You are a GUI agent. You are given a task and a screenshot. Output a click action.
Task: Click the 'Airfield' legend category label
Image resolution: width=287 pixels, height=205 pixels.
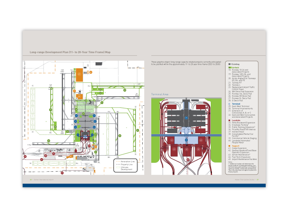235,68
